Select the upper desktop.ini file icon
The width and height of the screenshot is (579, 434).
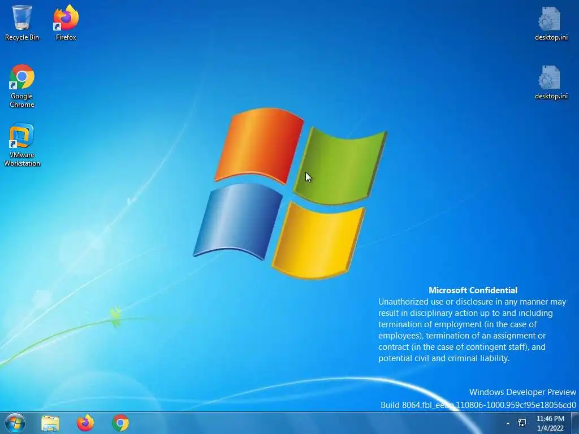point(551,23)
